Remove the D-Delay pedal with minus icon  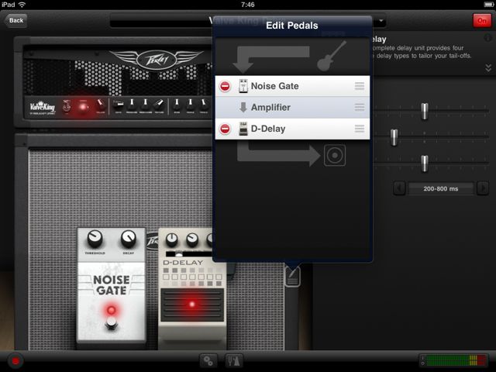tap(225, 129)
